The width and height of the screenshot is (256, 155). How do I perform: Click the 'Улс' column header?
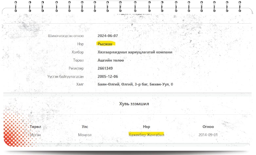click(x=85, y=127)
